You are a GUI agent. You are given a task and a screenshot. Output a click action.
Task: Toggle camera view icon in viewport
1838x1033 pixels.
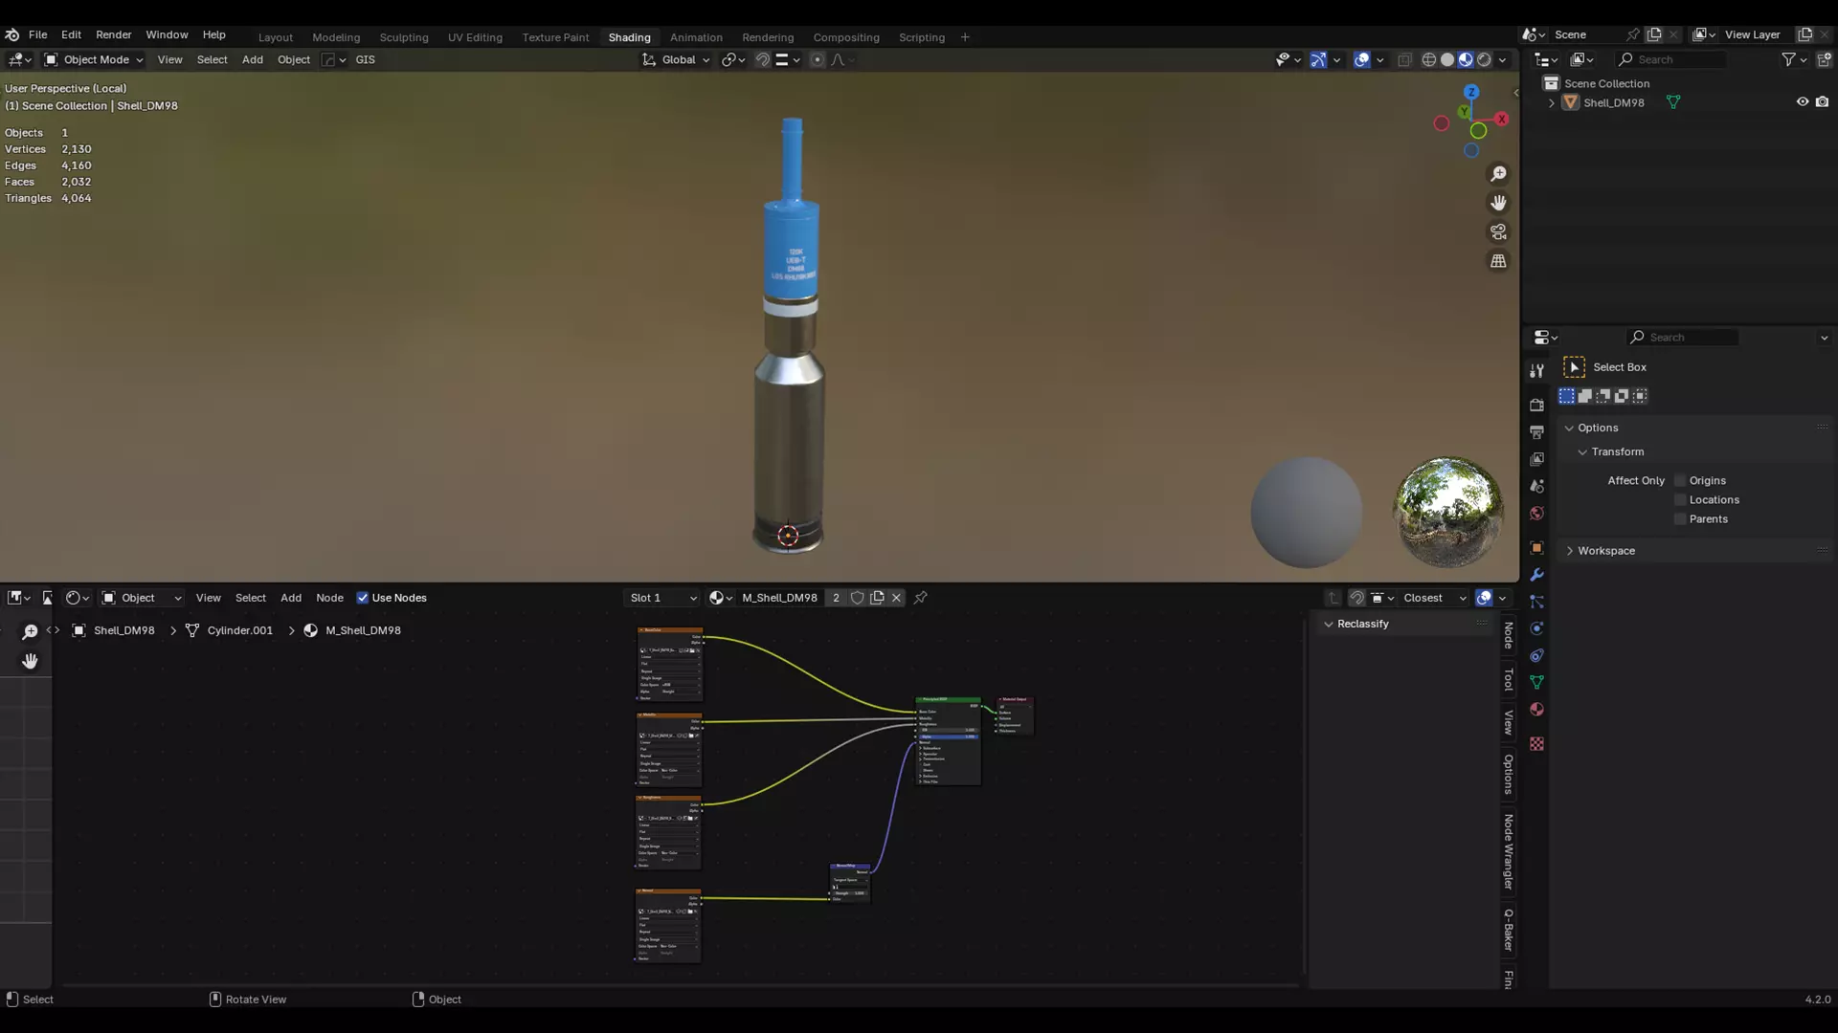click(1498, 232)
